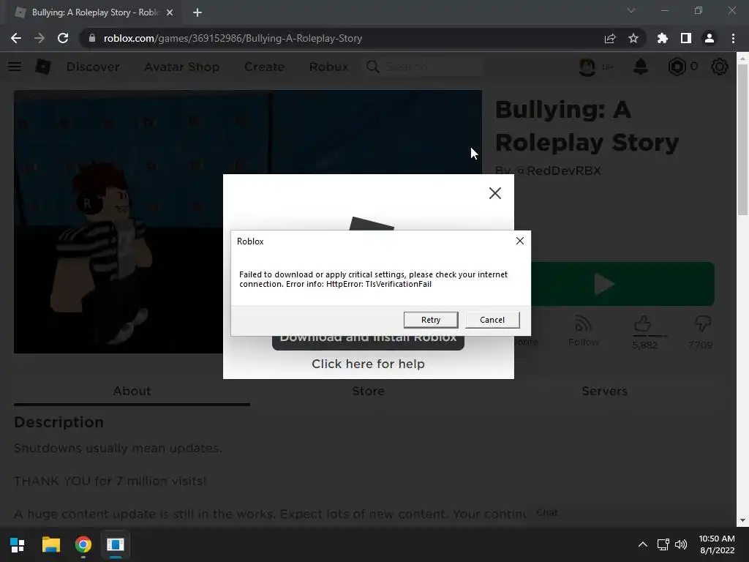The height and width of the screenshot is (562, 749).
Task: Switch to the Store tab
Action: pos(369,391)
